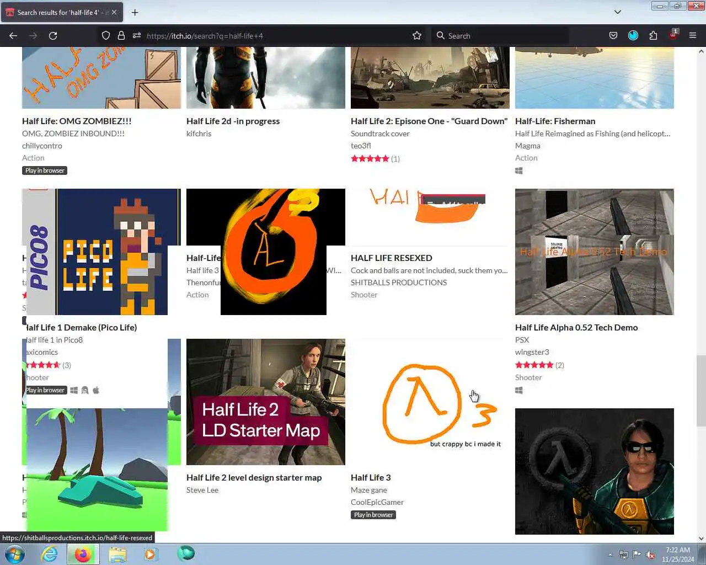Close the 'half-life 4' search tab
The width and height of the screenshot is (706, 565).
[x=114, y=12]
